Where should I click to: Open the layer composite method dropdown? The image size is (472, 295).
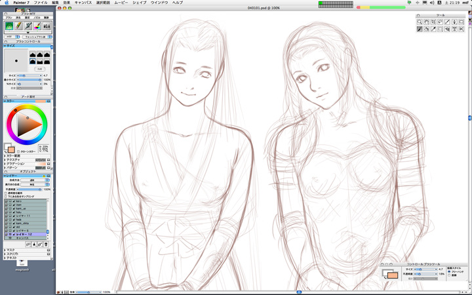[x=36, y=180]
